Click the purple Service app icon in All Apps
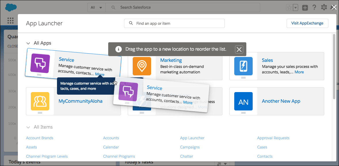Screen dimensions: 339x166 (40, 63)
